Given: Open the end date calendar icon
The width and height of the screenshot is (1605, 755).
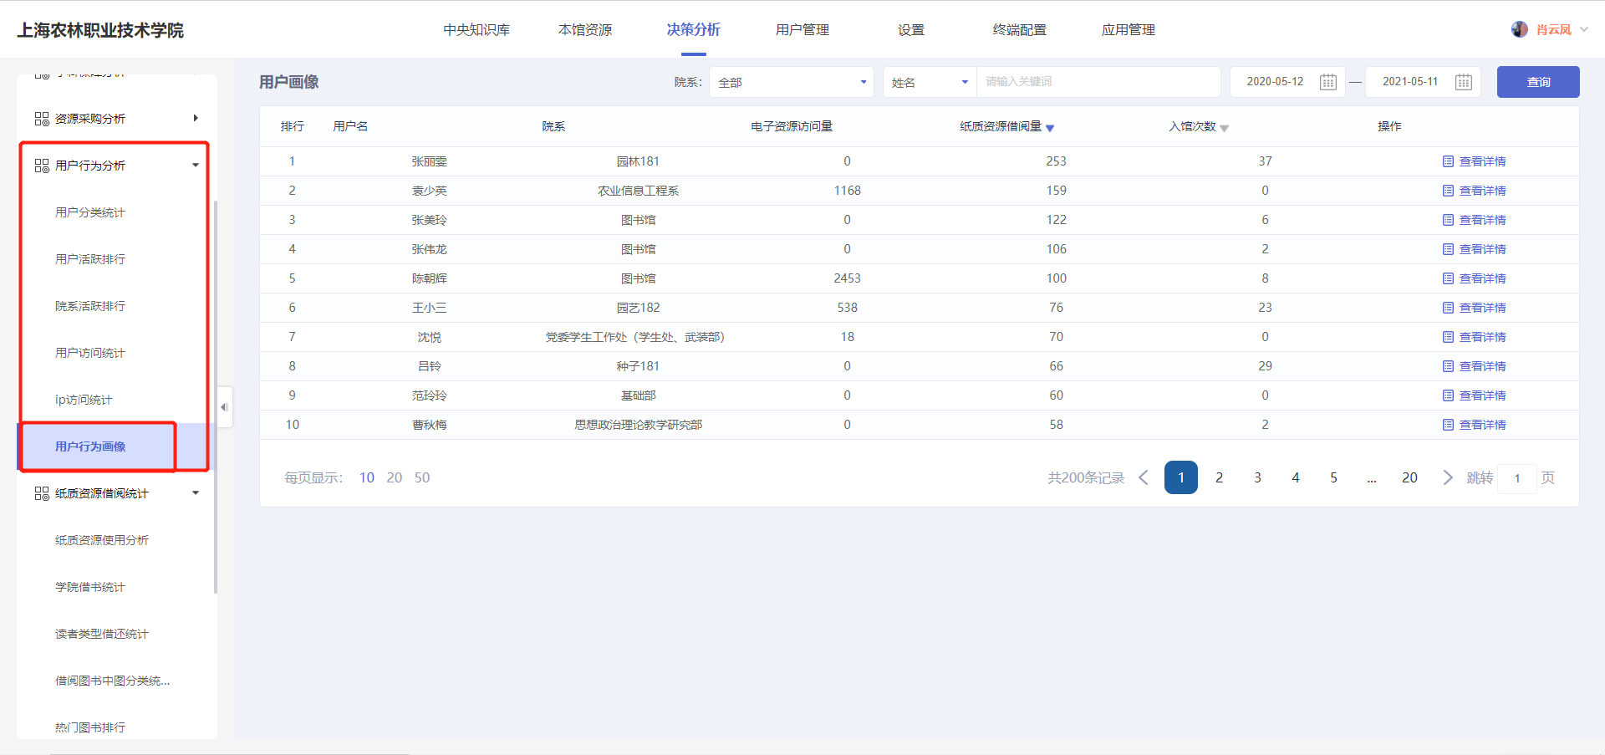Looking at the screenshot, I should [1463, 82].
